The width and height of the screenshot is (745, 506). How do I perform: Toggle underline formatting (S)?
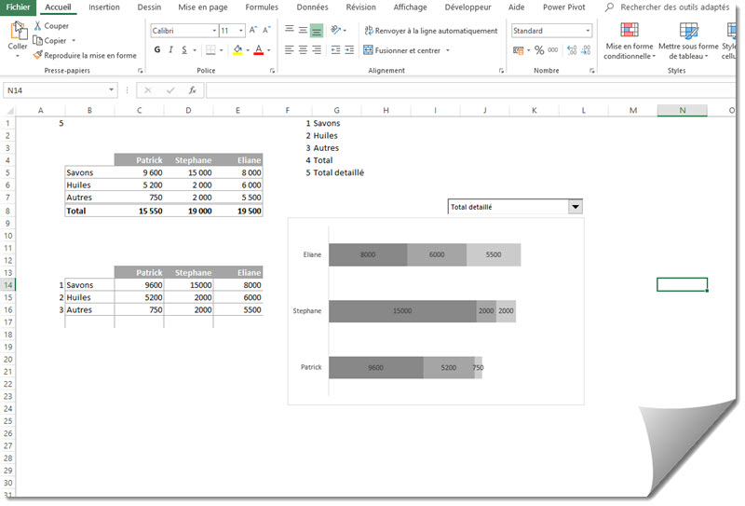[x=184, y=50]
